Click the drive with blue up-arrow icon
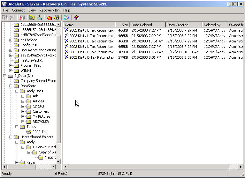Screen dimensions: 245x178 click(39, 18)
